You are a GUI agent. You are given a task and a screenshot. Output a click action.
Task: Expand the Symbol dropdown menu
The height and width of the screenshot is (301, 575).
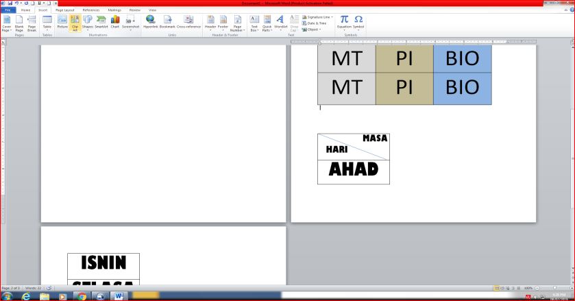click(x=358, y=22)
